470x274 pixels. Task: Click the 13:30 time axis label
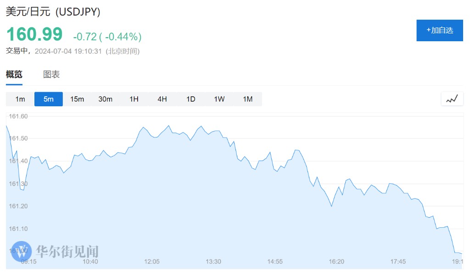coord(213,262)
